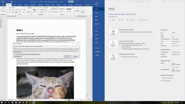Screen dimensions: 185x104
Task: Switch to the Insert ribbon tab
Action: click(x=14, y=5)
